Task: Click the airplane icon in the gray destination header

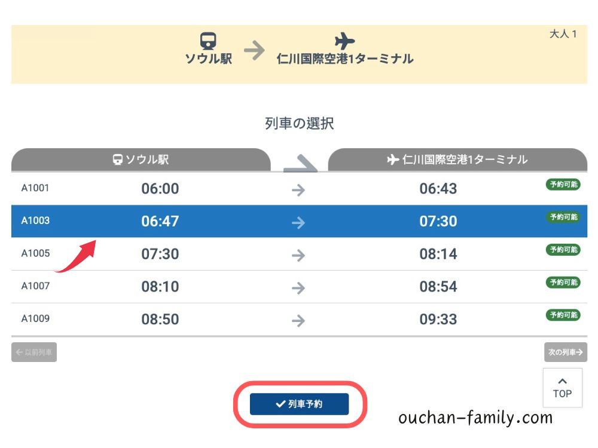Action: click(x=393, y=159)
